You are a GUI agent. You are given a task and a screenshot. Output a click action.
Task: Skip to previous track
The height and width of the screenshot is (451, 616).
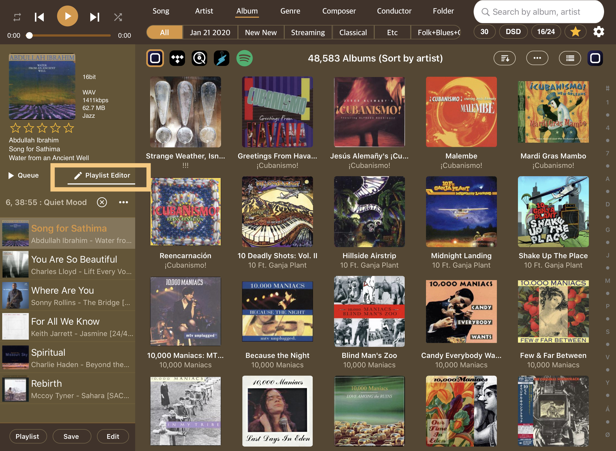point(39,17)
